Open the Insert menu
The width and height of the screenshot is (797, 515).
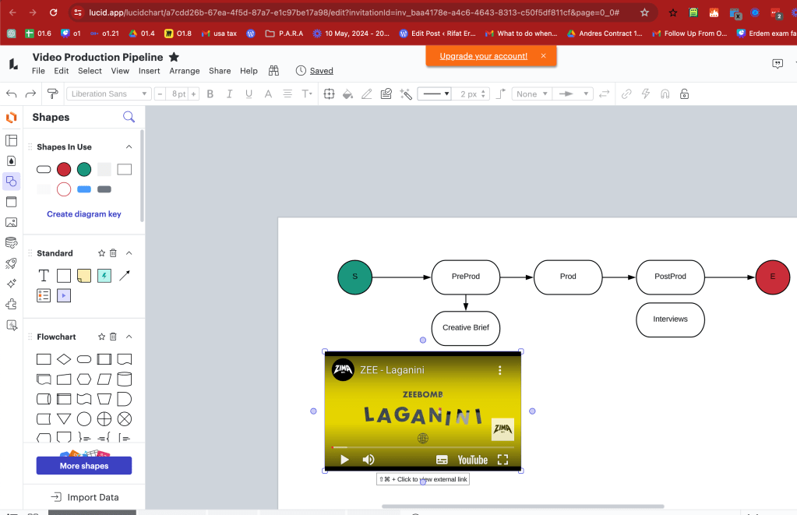[x=150, y=71]
